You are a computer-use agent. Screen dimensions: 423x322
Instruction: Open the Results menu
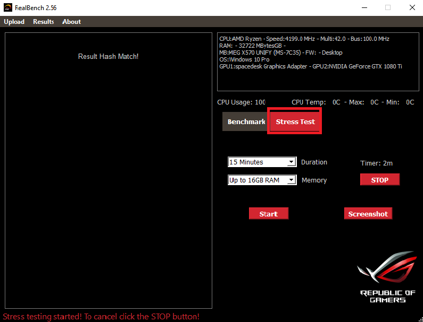(x=44, y=22)
